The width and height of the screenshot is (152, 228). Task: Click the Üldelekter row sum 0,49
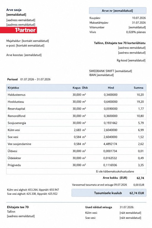click(x=141, y=158)
